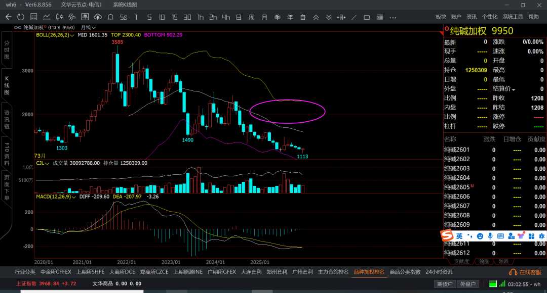This screenshot has width=547, height=293.
Task: Open the 资讯 menu
Action: tap(472, 17)
